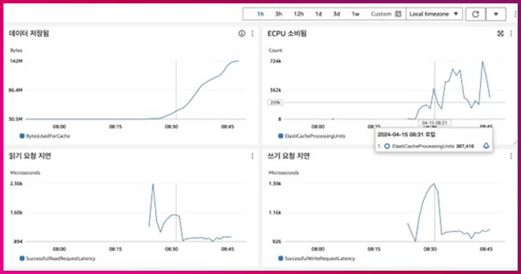Open the 쓰기 요청 지연 panel options menu
The image size is (521, 274).
511,156
